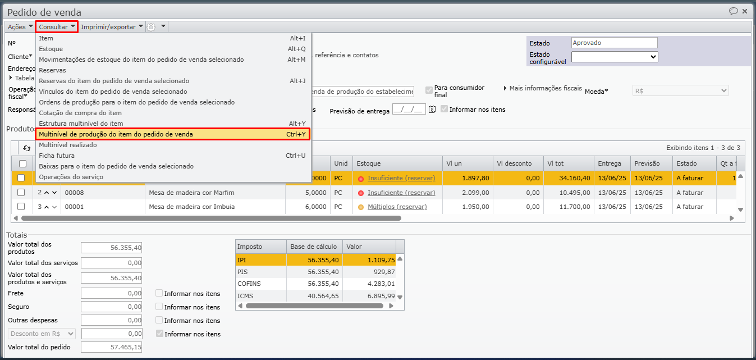Open the Estado configurável dropdown

coord(615,57)
